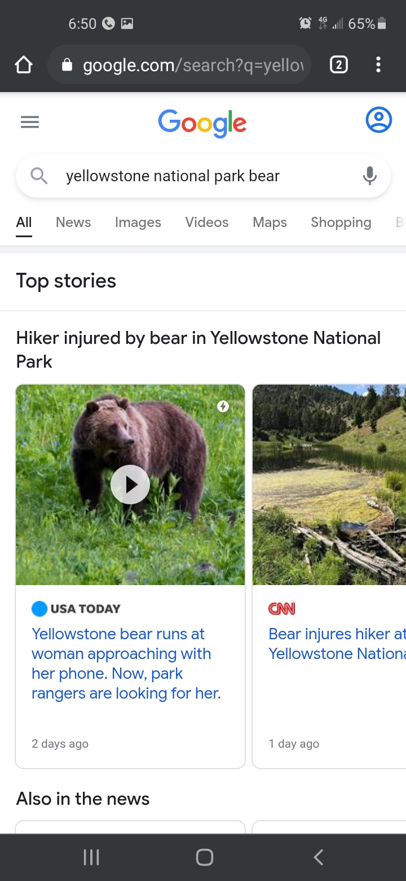Screen dimensions: 406x881
Task: Play the USA Today bear video
Action: (130, 485)
